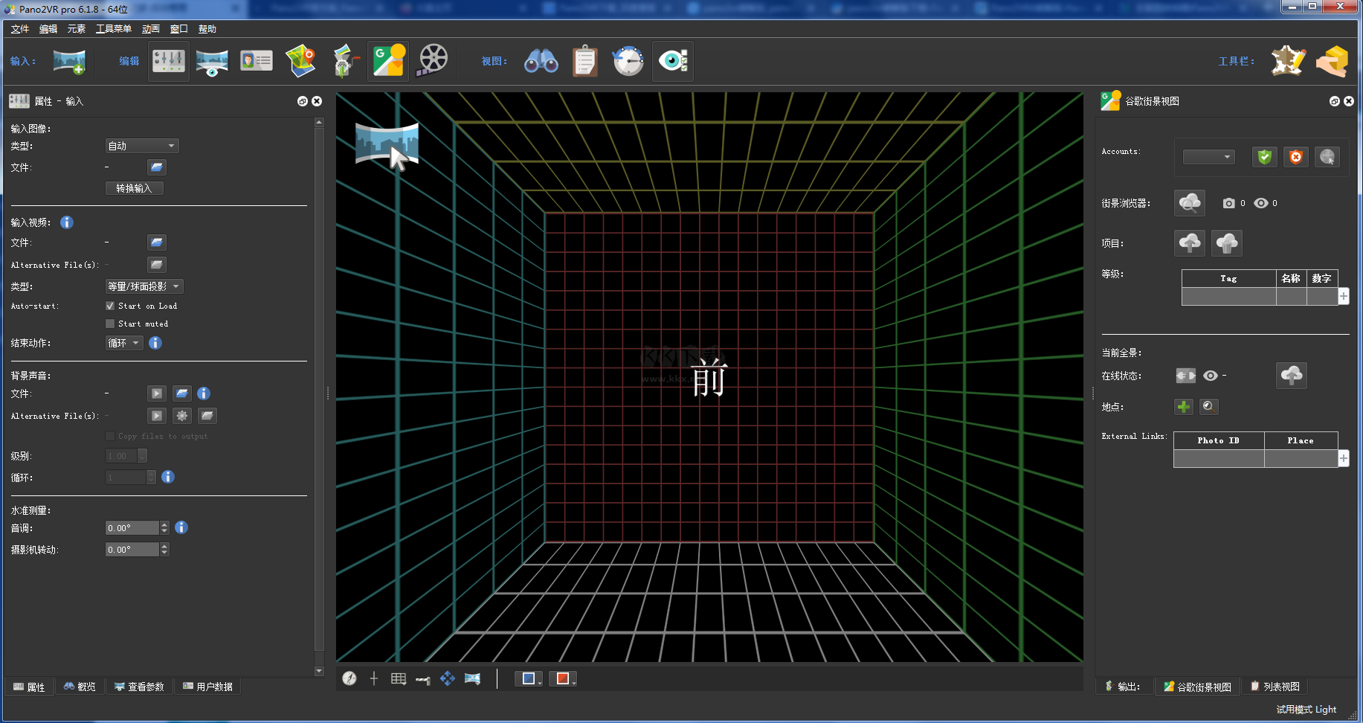Image resolution: width=1363 pixels, height=723 pixels.
Task: Open the user data ID card icon
Action: point(257,61)
